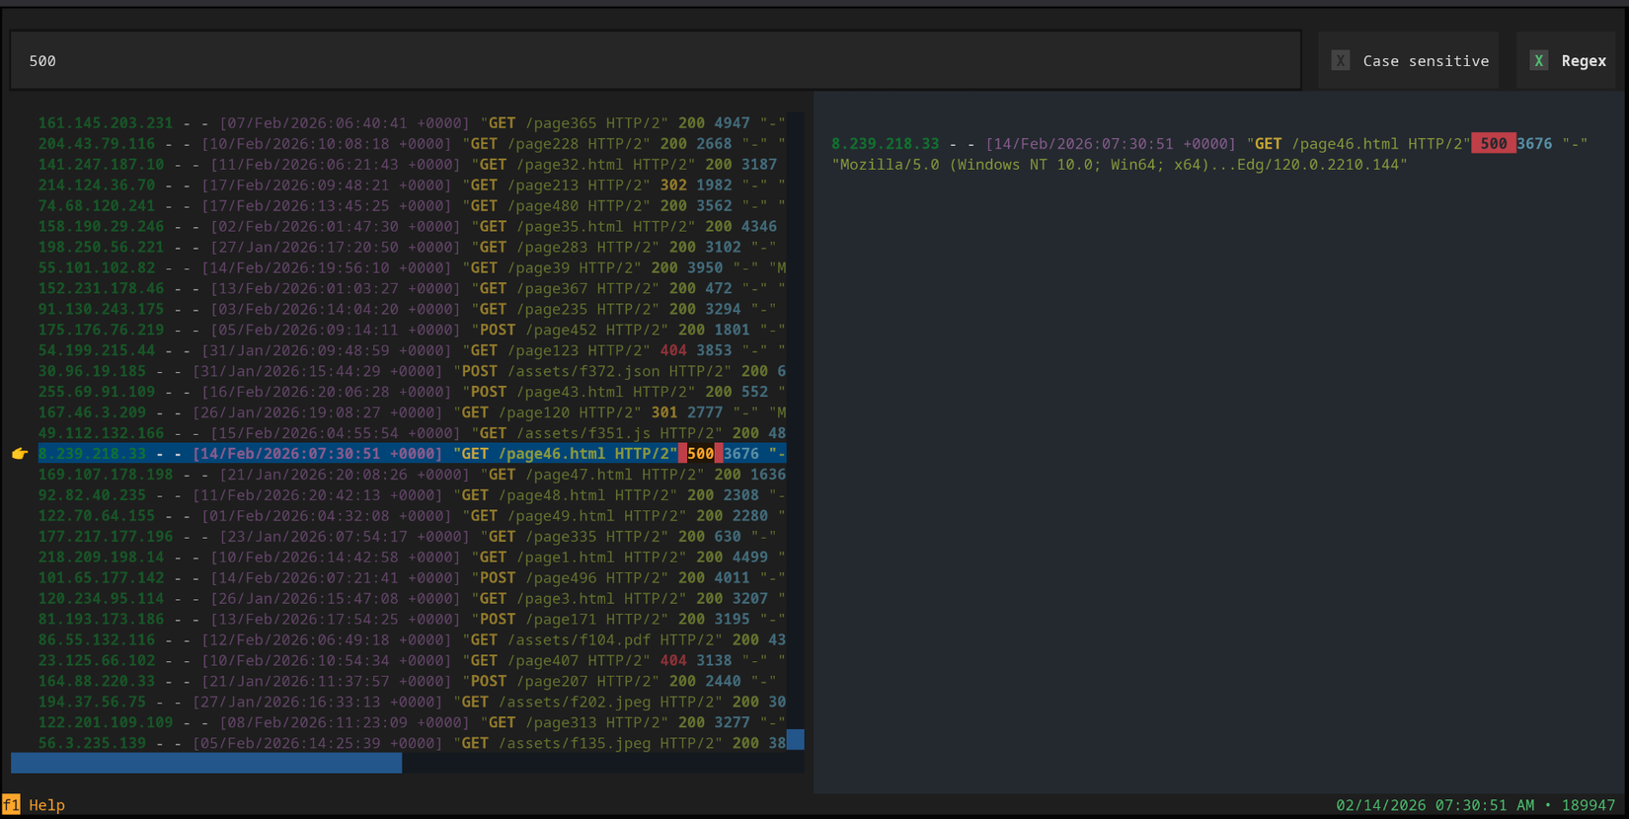The height and width of the screenshot is (819, 1629).
Task: Select the highlighted log line from 8.239.218.33
Action: click(412, 454)
